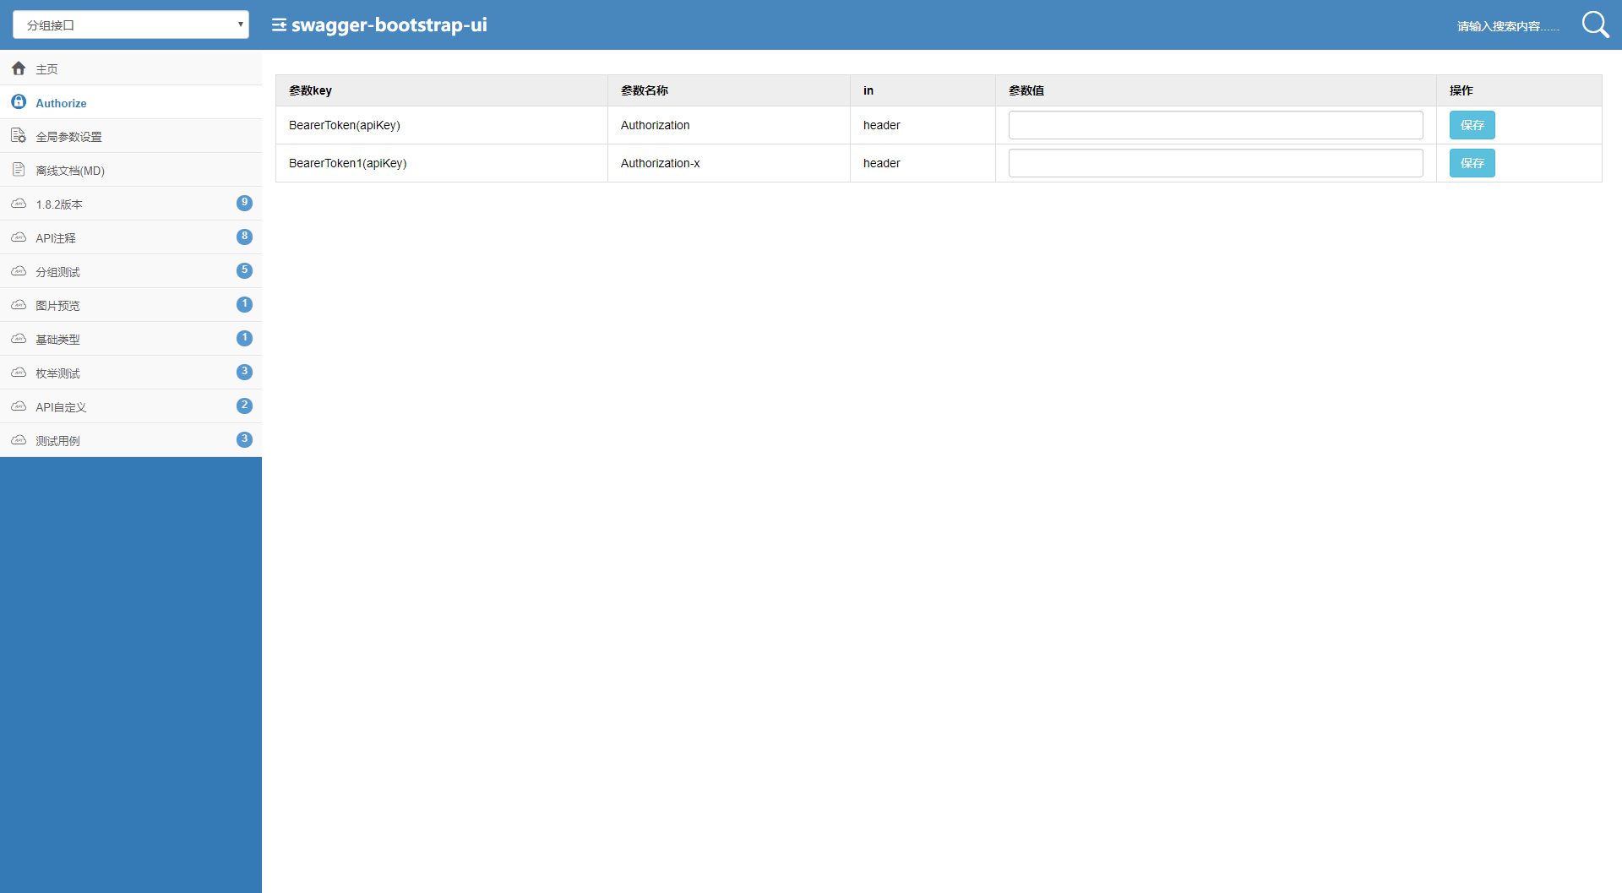Expand the 分组测试 group
The height and width of the screenshot is (893, 1622).
pos(131,271)
